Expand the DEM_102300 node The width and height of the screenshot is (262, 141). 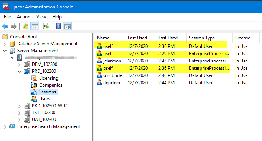click(20, 65)
